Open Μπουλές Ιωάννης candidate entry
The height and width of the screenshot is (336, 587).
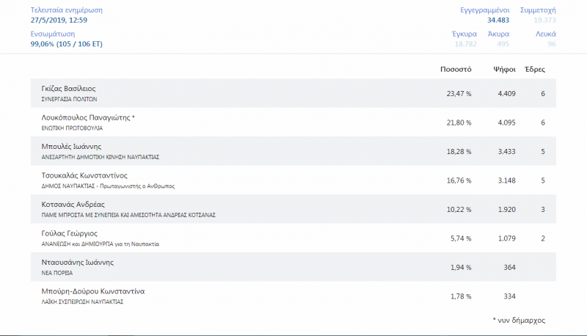coord(71,147)
